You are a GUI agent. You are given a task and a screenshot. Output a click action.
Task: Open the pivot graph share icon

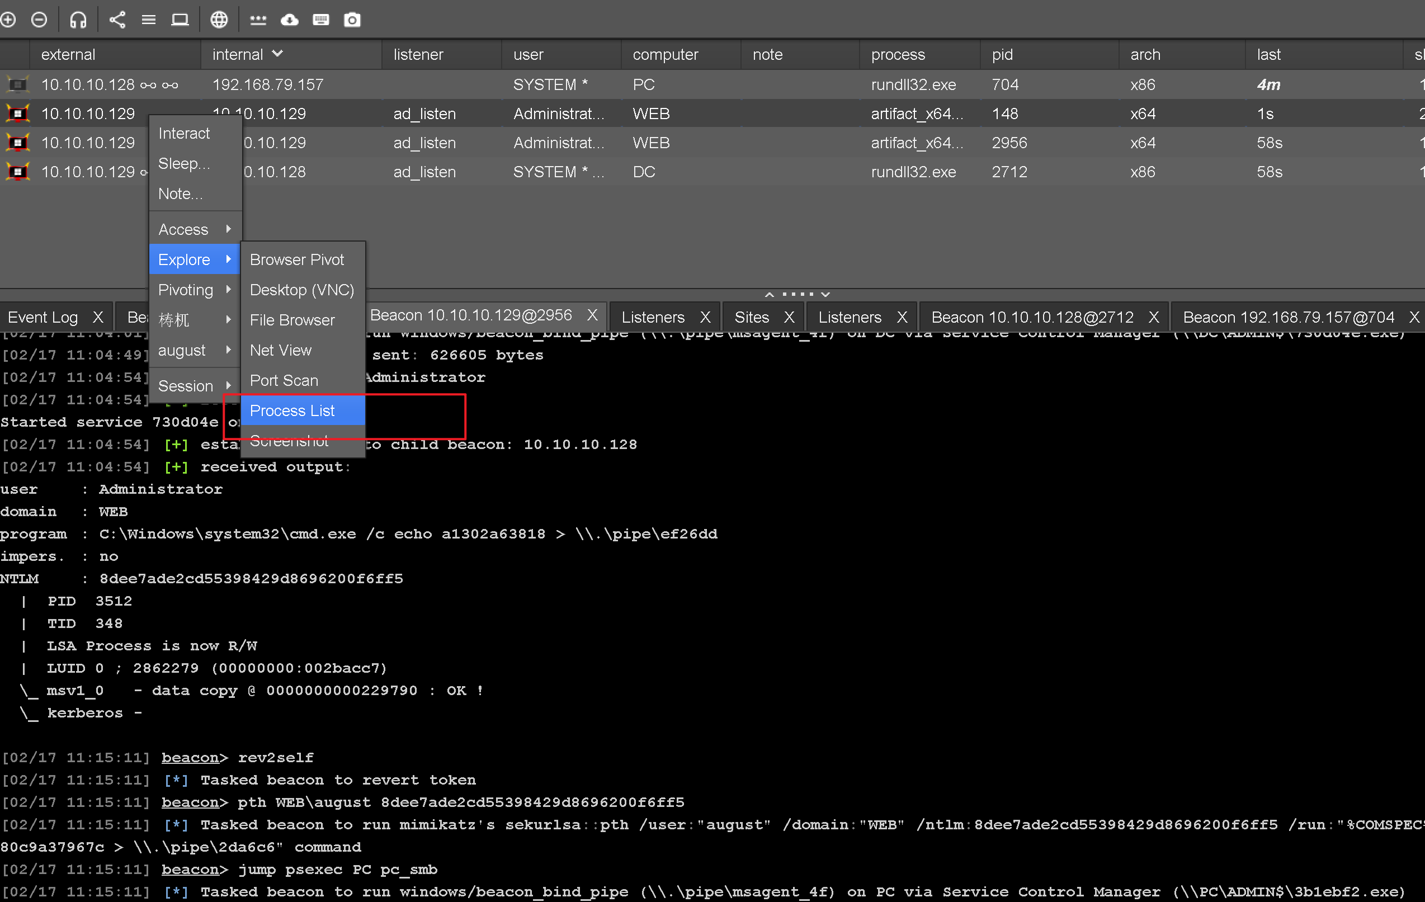point(117,20)
